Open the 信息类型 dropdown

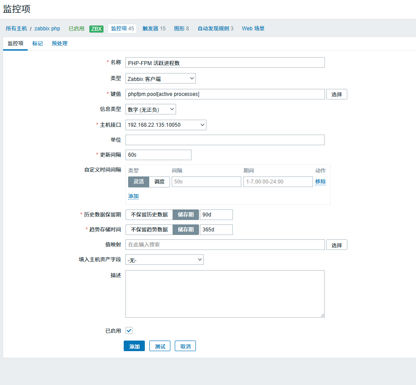tap(151, 109)
